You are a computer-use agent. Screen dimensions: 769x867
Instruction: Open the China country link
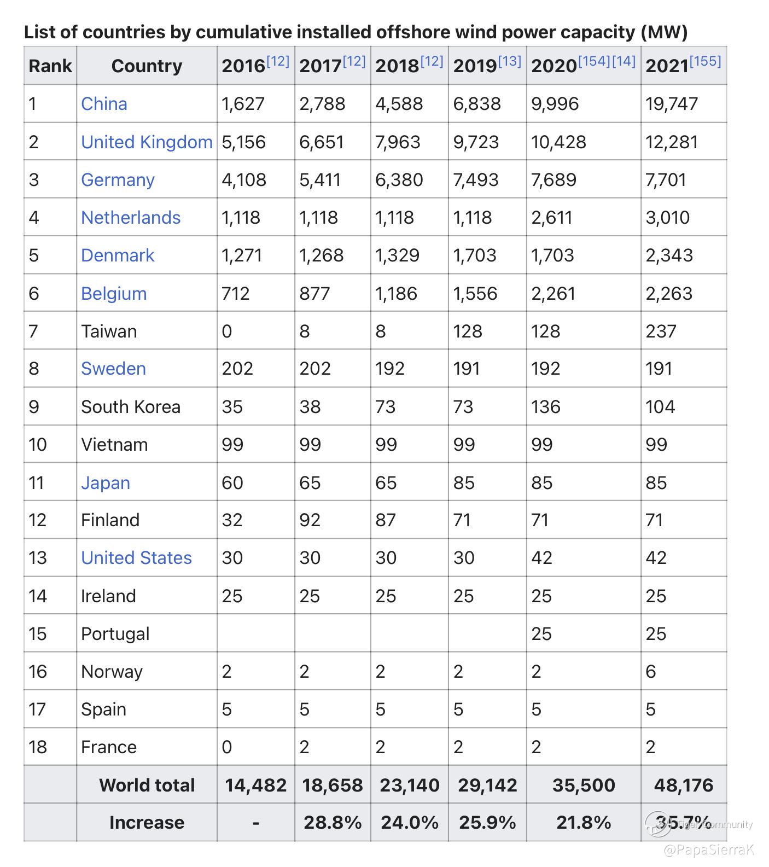click(x=104, y=104)
